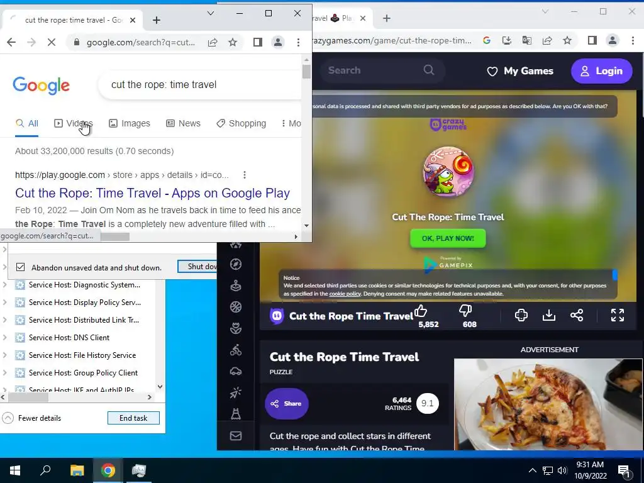Collapse Task Manager with Fewer details

pyautogui.click(x=32, y=418)
